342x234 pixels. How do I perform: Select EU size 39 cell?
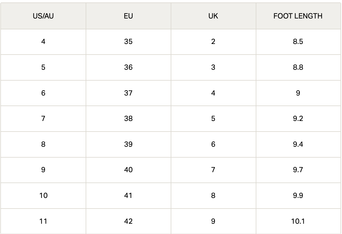click(x=128, y=144)
